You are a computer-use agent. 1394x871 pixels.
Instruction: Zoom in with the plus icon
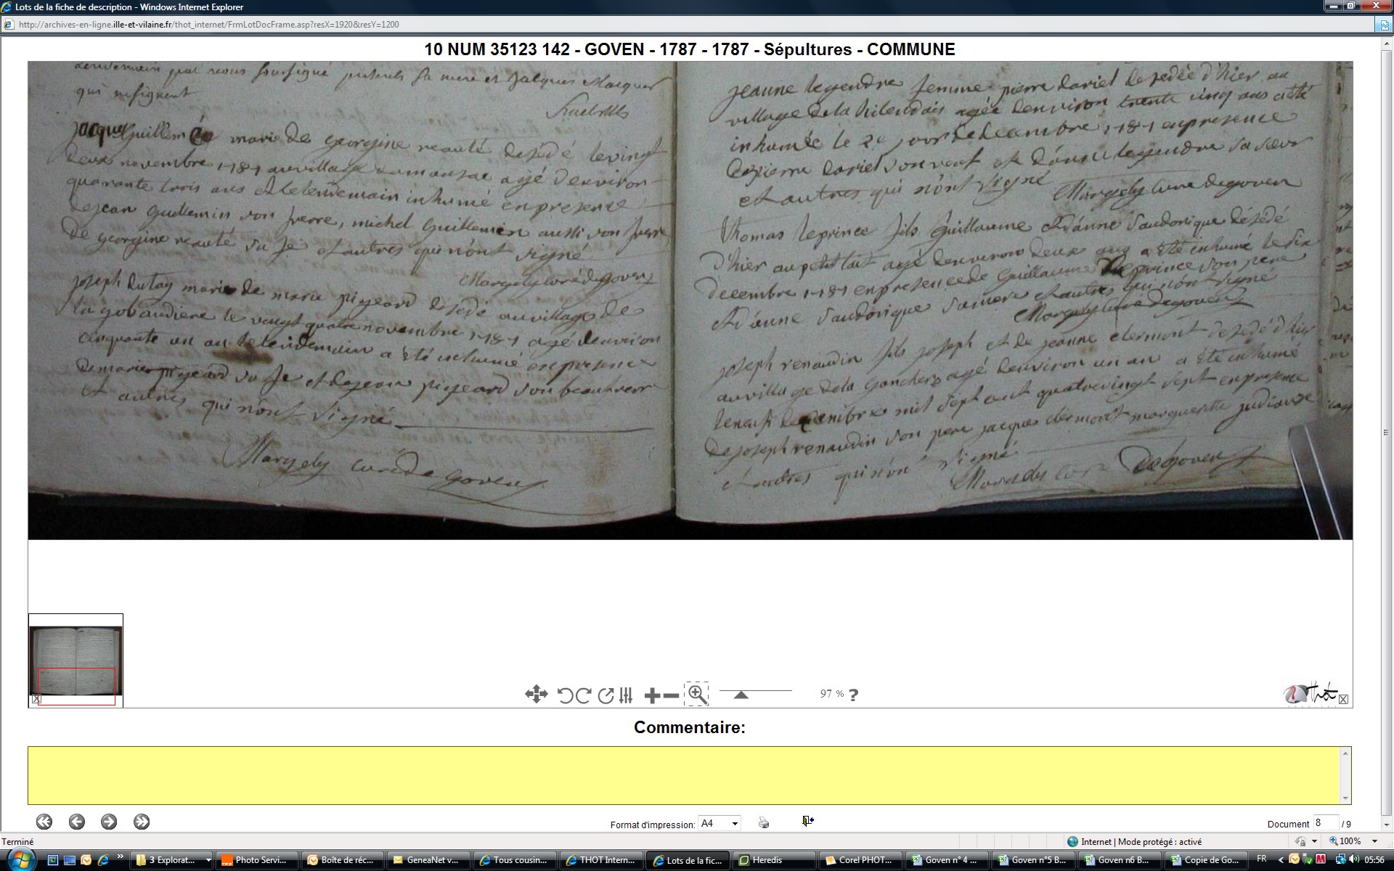652,696
